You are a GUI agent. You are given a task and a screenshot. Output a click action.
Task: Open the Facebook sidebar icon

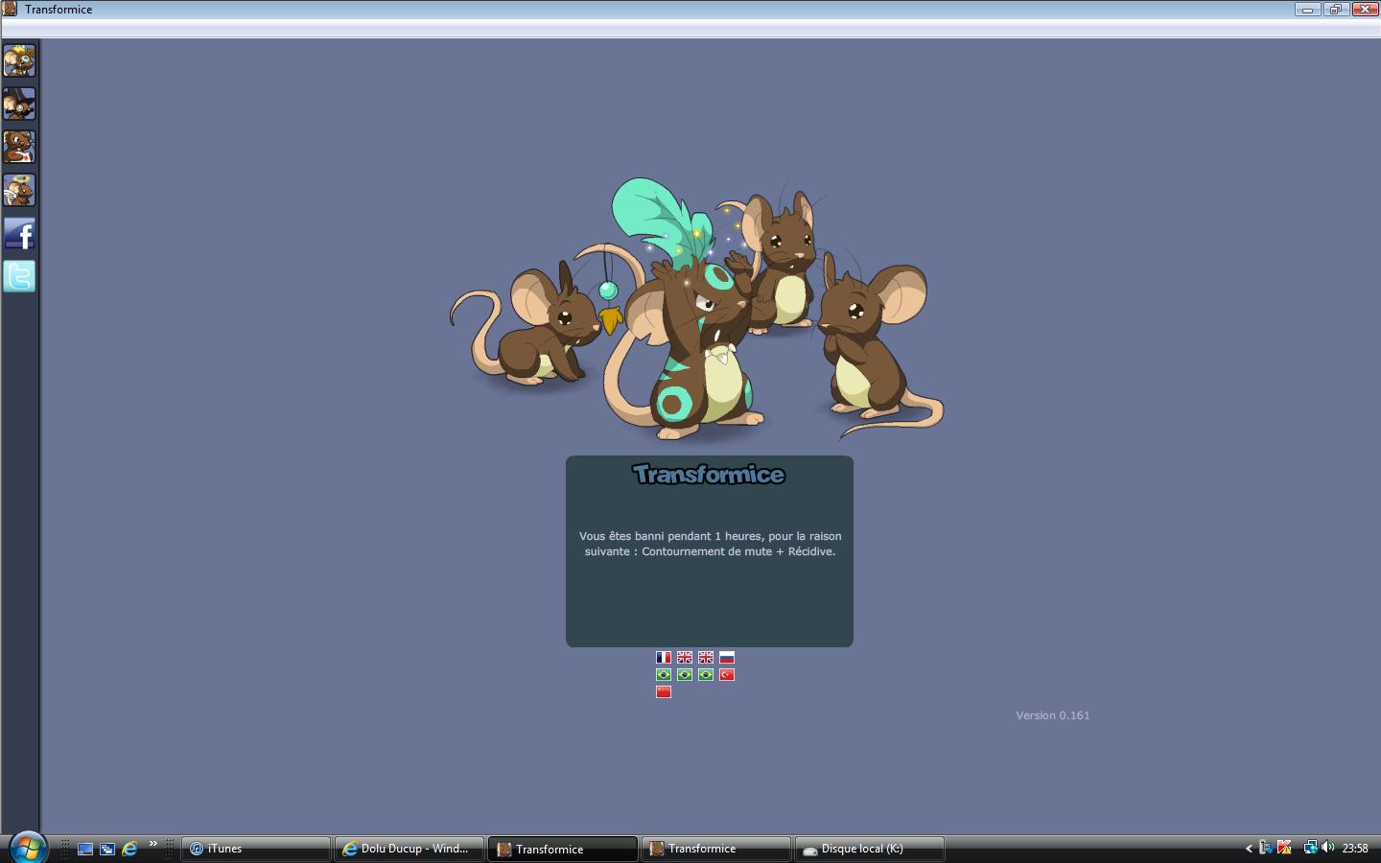click(19, 233)
